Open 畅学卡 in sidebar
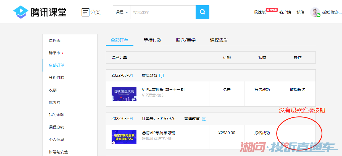The width and height of the screenshot is (342, 156). click(x=54, y=53)
